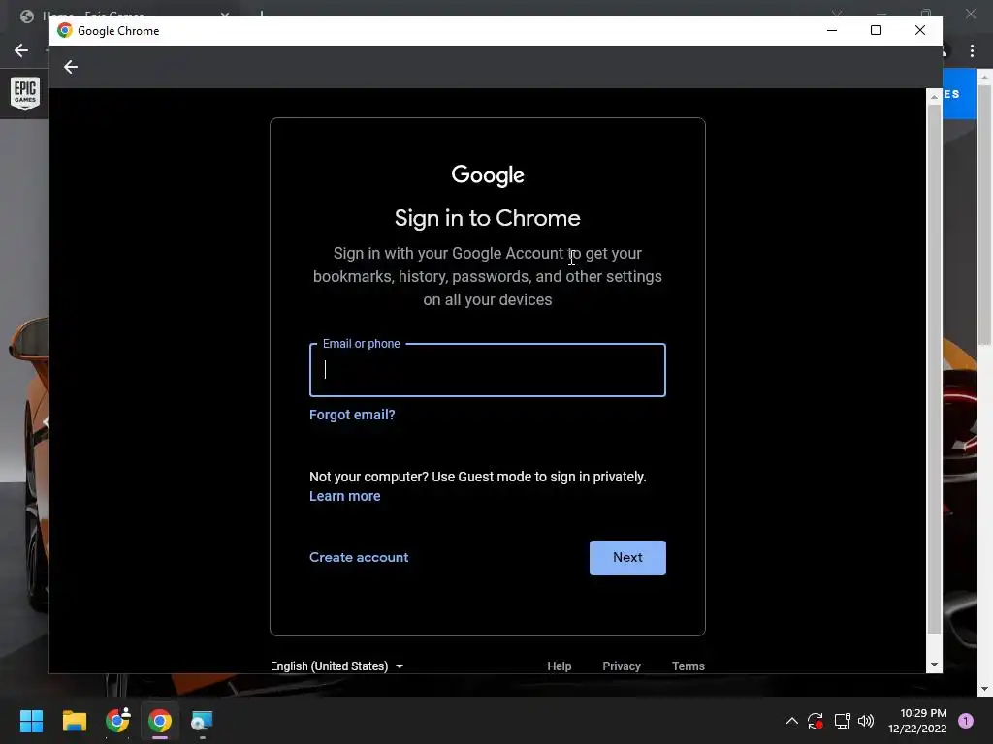
Task: Click the monitor app icon on taskbar
Action: point(202,721)
